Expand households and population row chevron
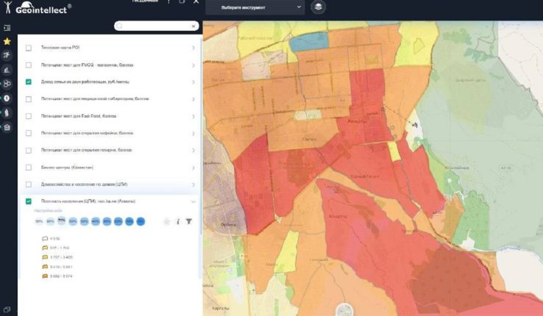This screenshot has height=316, width=543. (194, 184)
